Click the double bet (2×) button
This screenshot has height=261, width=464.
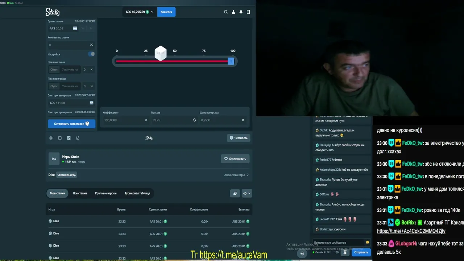coord(91,28)
